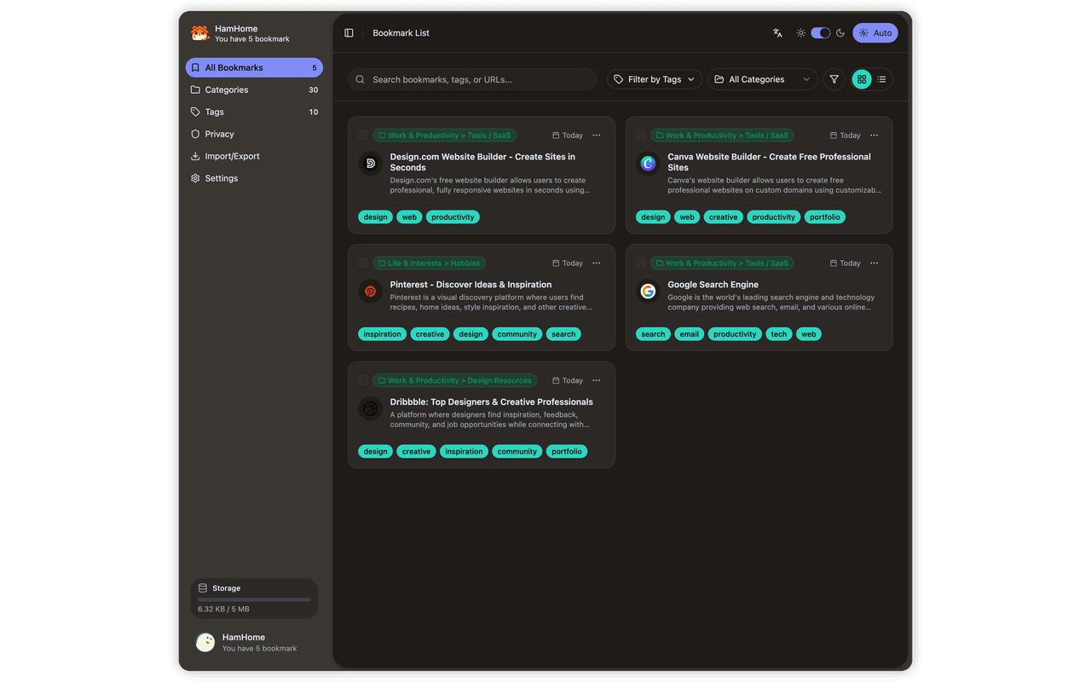Image resolution: width=1091 pixels, height=682 pixels.
Task: Open Google Search Engine title
Action: coord(713,285)
